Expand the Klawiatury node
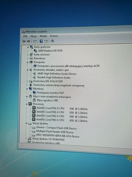This screenshot has height=177, width=132. [x=27, y=59]
